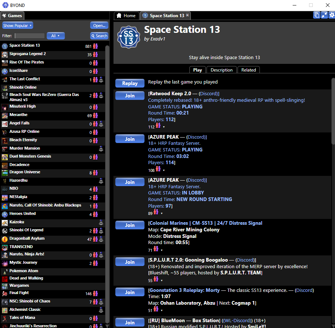
Task: Click the Duel Monsters Genesis game icon
Action: [5, 157]
